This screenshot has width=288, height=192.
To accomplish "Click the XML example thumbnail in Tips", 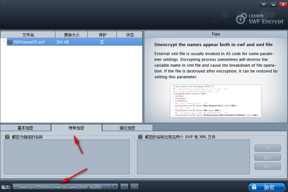I will pos(216,101).
